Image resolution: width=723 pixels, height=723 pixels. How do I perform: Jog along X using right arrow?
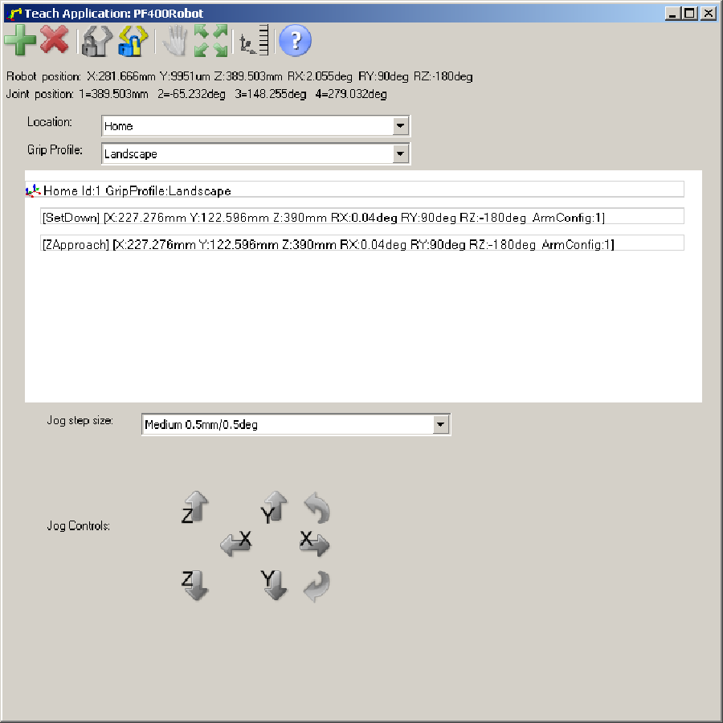click(x=314, y=543)
